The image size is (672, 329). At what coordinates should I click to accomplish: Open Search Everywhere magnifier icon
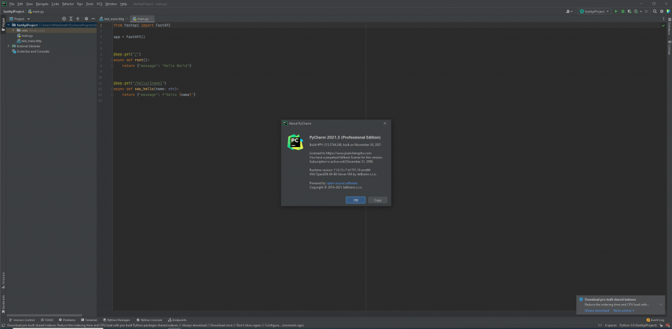pyautogui.click(x=655, y=12)
